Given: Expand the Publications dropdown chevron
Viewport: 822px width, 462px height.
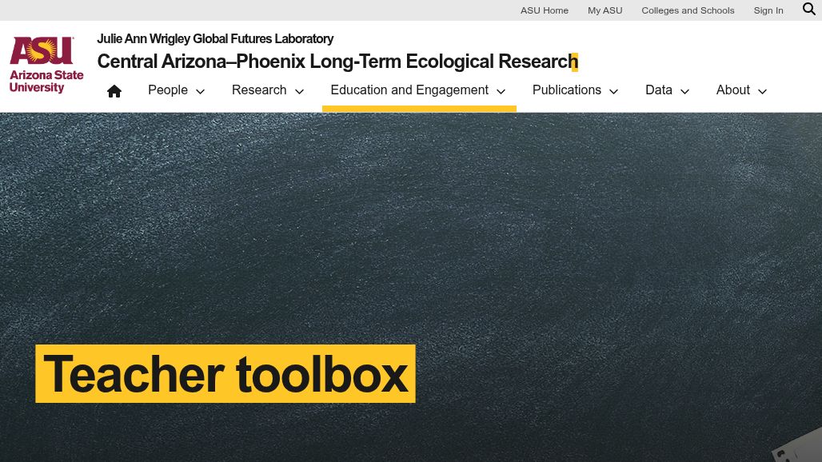Looking at the screenshot, I should 613,92.
